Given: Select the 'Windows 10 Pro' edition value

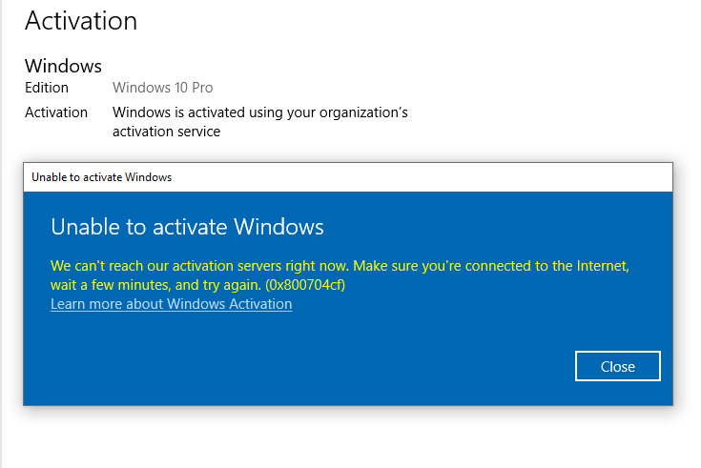Looking at the screenshot, I should pos(163,88).
